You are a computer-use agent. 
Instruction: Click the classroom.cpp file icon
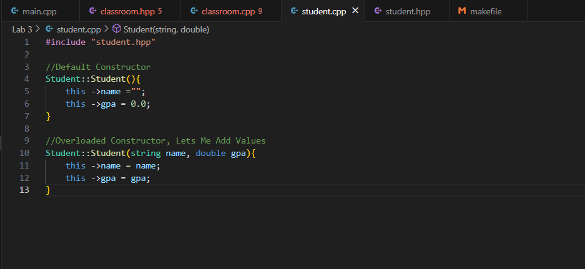[x=194, y=11]
